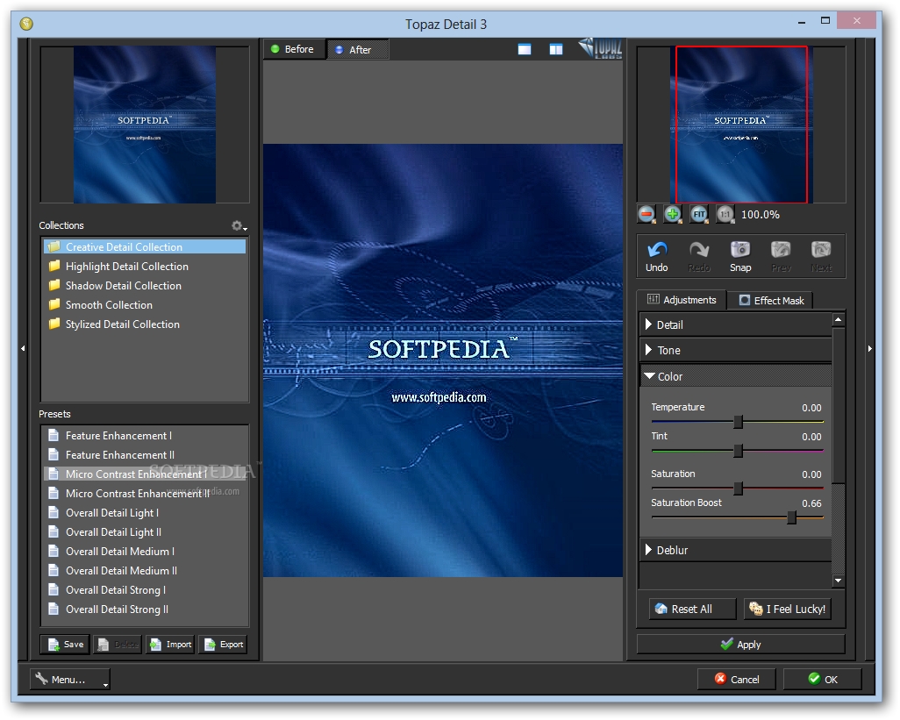Click adjustments scrollbar up arrow
Screen dimensions: 900x720
click(838, 319)
